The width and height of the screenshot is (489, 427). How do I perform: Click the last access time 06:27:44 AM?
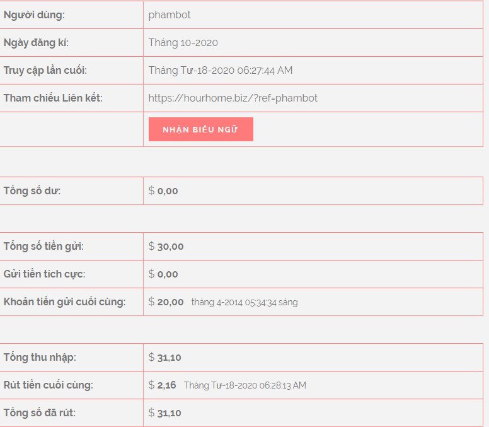(x=265, y=70)
